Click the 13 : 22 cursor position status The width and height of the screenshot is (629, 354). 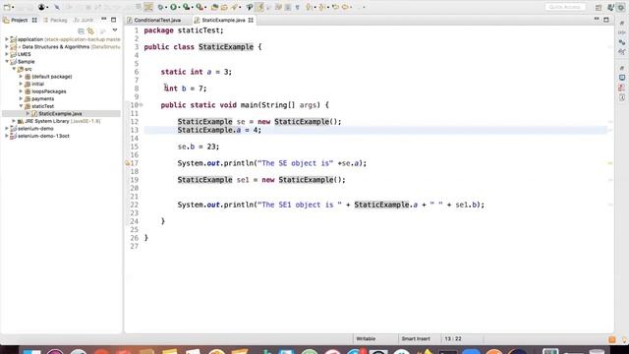[453, 338]
